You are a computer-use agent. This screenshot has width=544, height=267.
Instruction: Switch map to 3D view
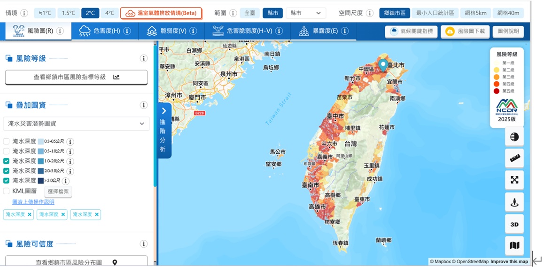514,224
